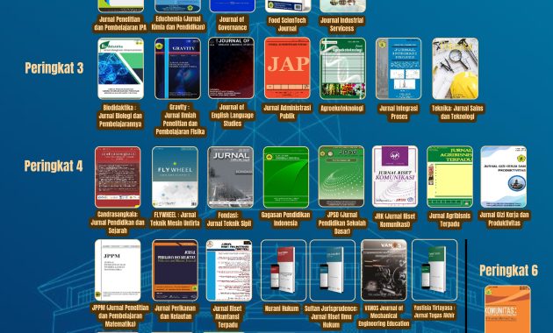Open the Agroekoteknologi journal cover
This screenshot has width=553, height=333.
click(343, 68)
